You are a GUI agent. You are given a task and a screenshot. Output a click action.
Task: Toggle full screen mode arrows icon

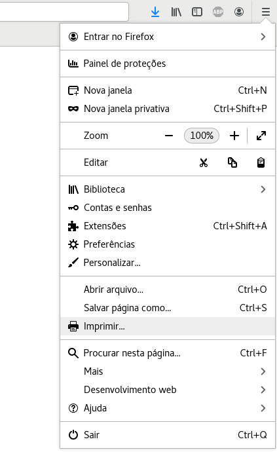click(261, 136)
